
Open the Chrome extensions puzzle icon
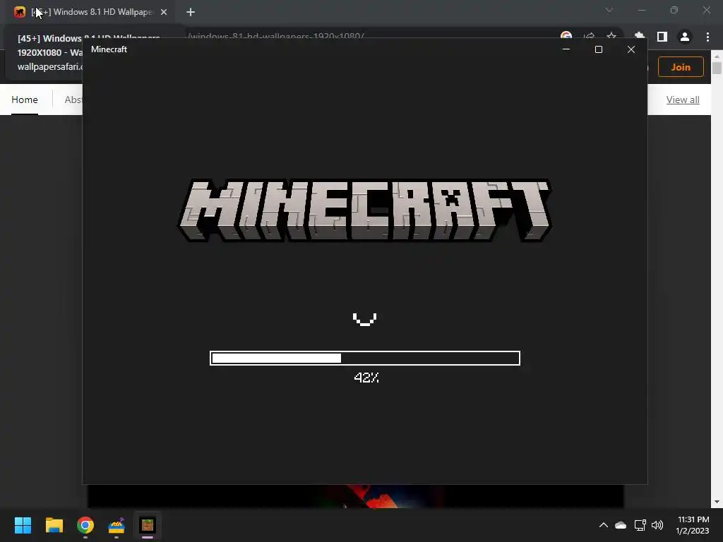click(640, 37)
